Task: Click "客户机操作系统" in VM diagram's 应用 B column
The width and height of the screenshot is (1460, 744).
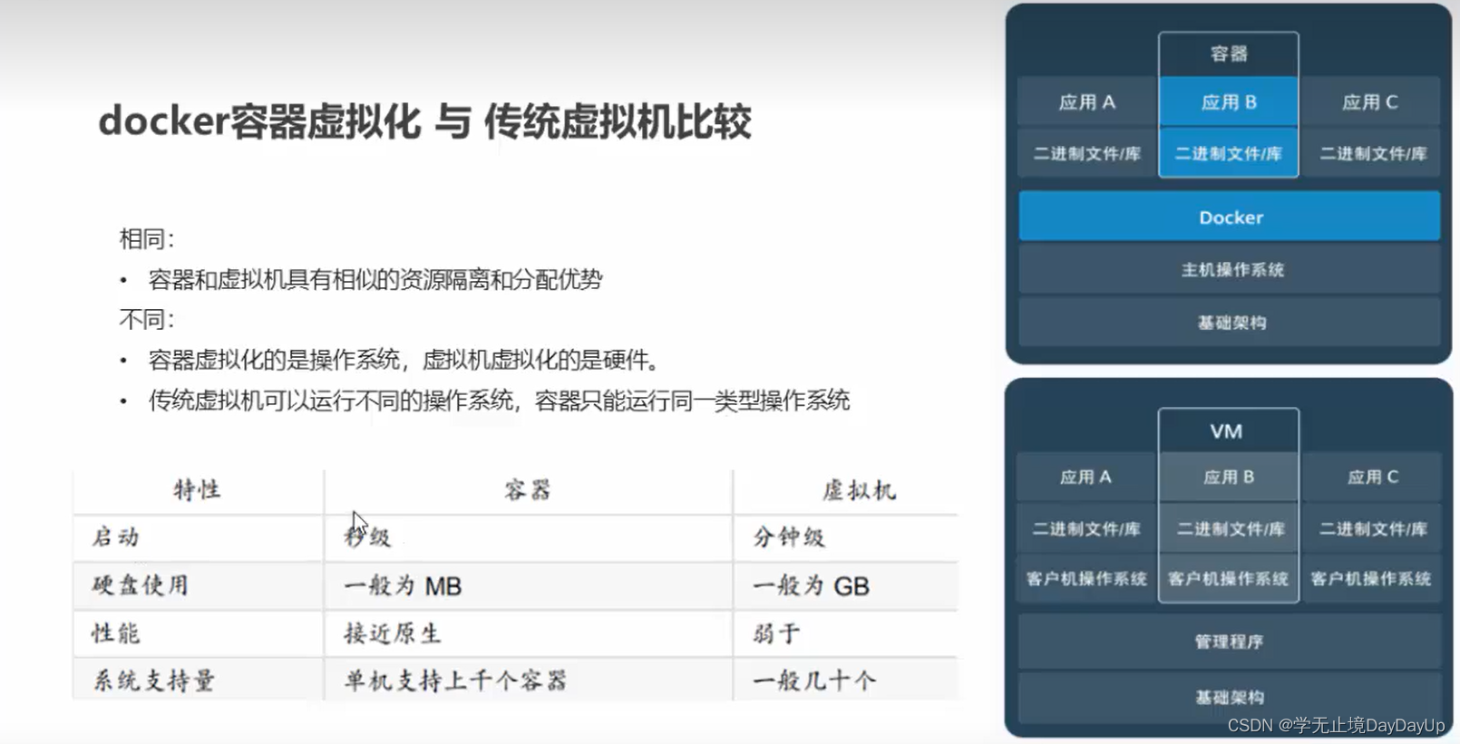Action: [x=1229, y=578]
